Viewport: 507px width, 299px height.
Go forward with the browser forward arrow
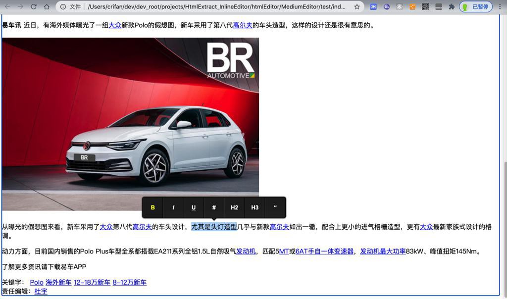point(20,6)
